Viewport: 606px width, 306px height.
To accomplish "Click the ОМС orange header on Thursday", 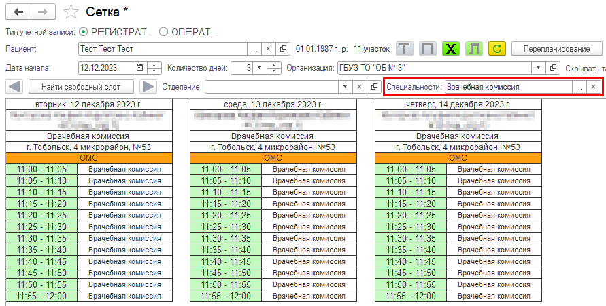I will point(458,157).
